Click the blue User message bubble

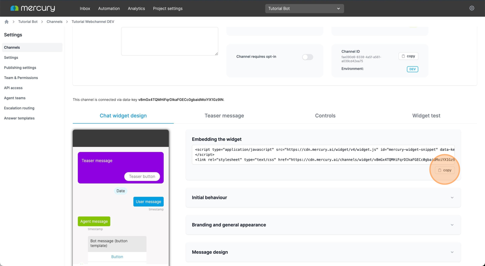pyautogui.click(x=149, y=201)
